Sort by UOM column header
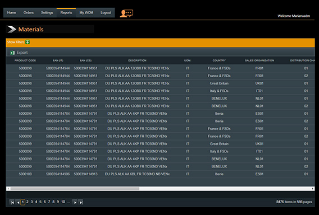The height and width of the screenshot is (215, 319). (x=188, y=60)
